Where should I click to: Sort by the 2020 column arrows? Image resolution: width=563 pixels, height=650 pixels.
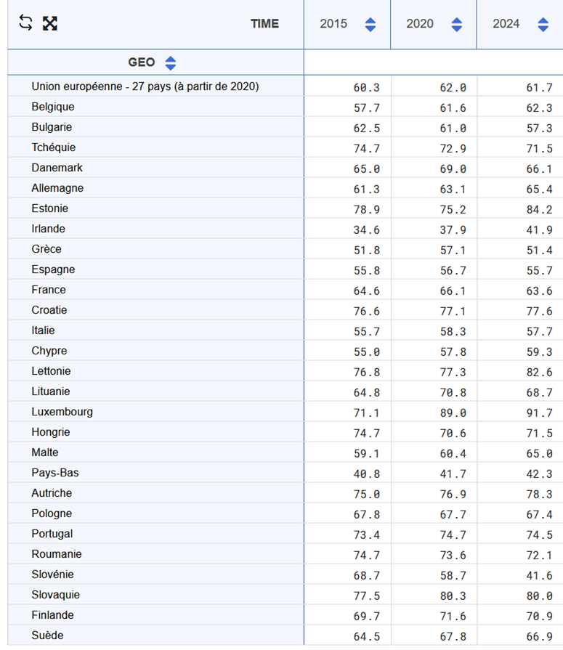pos(456,25)
